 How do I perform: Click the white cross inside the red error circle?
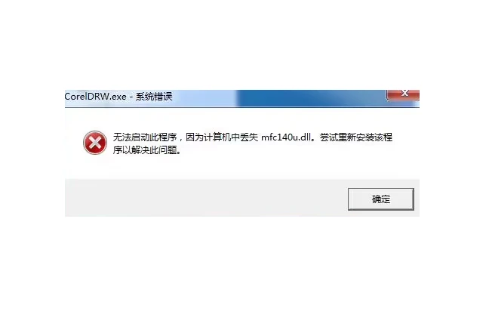[95, 143]
